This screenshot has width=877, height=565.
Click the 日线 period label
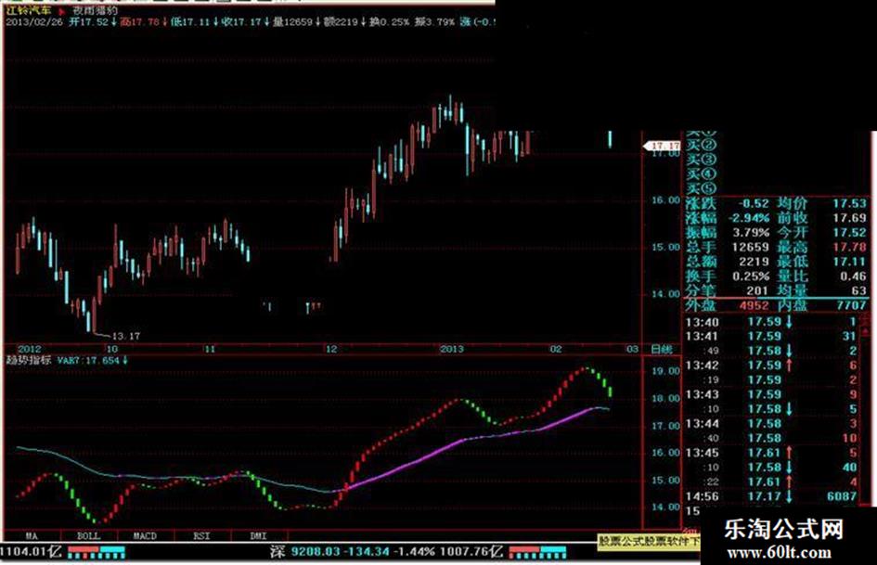[x=662, y=349]
